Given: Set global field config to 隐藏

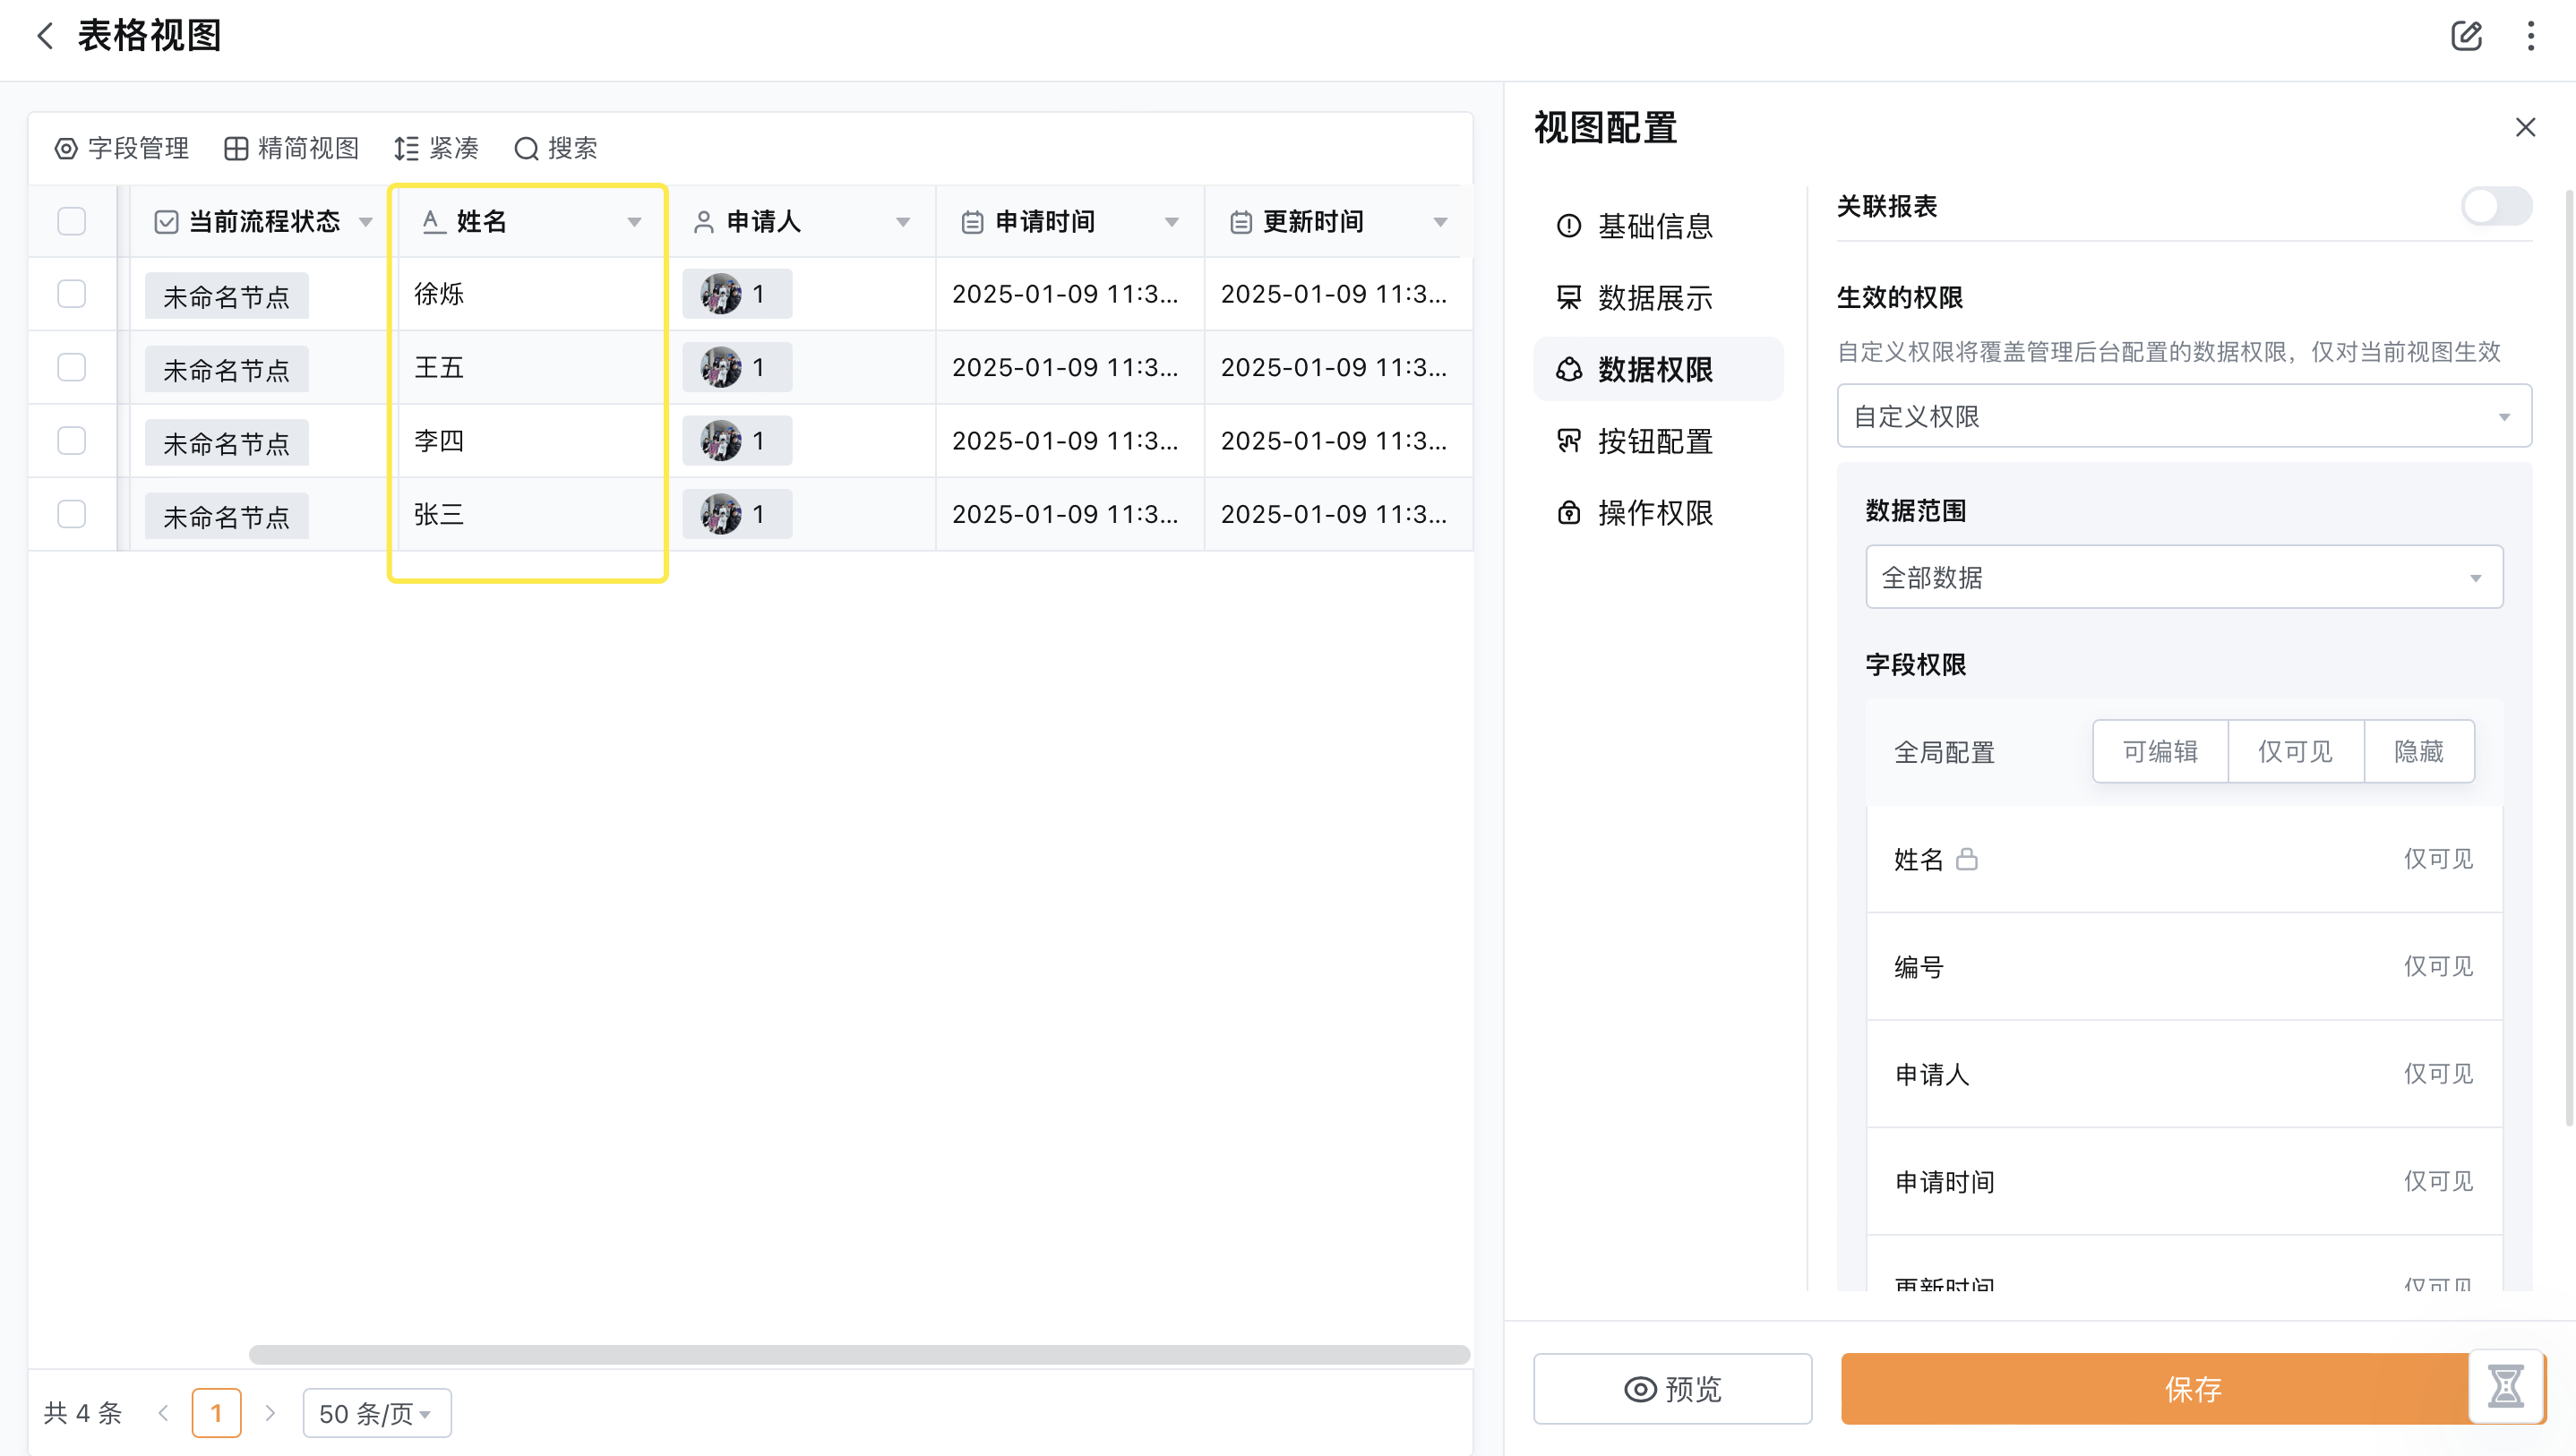Looking at the screenshot, I should (x=2419, y=751).
